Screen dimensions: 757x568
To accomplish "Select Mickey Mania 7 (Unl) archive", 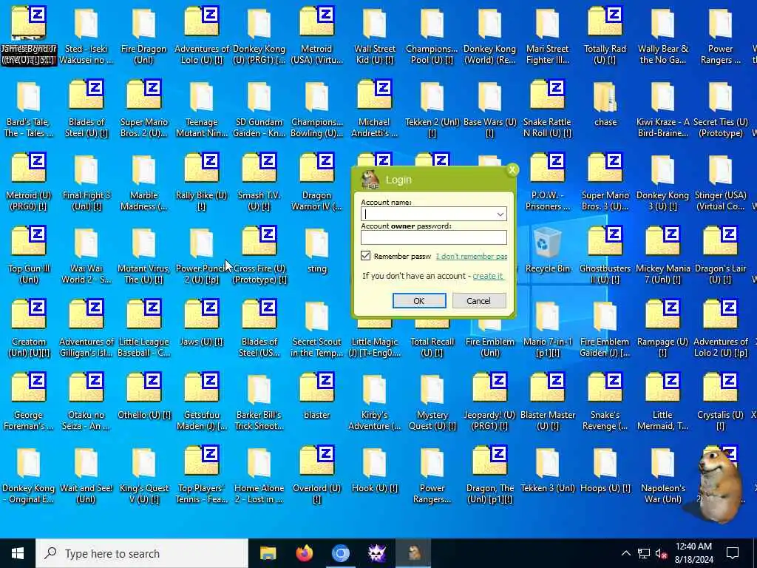I will tap(662, 255).
